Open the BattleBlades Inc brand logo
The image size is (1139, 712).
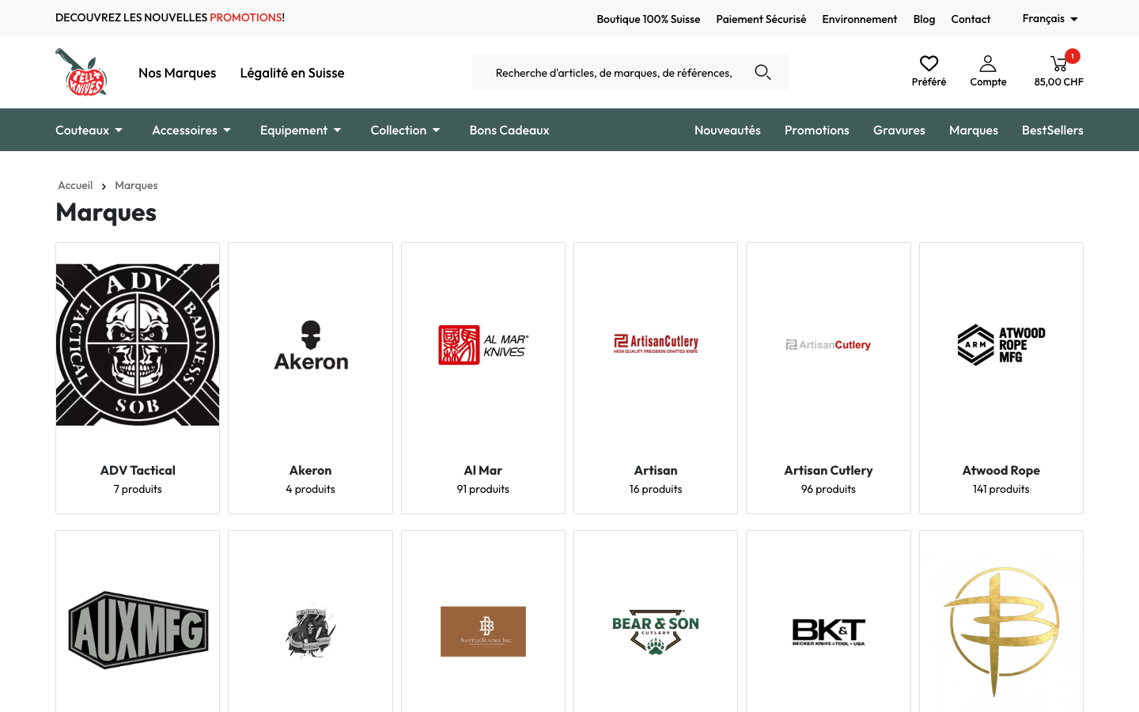click(483, 631)
